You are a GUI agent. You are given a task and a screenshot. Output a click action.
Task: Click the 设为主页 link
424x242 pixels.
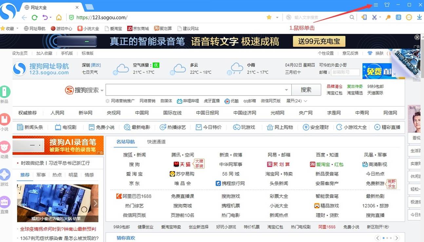coord(20,53)
